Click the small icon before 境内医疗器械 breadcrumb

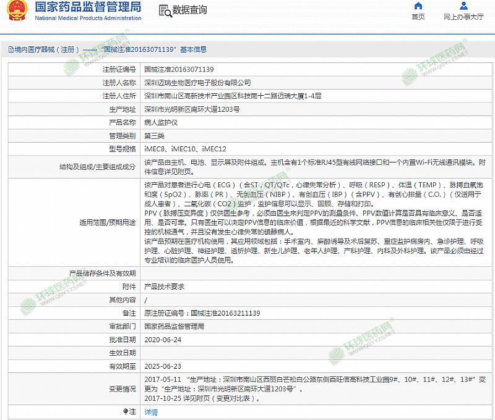[11, 49]
